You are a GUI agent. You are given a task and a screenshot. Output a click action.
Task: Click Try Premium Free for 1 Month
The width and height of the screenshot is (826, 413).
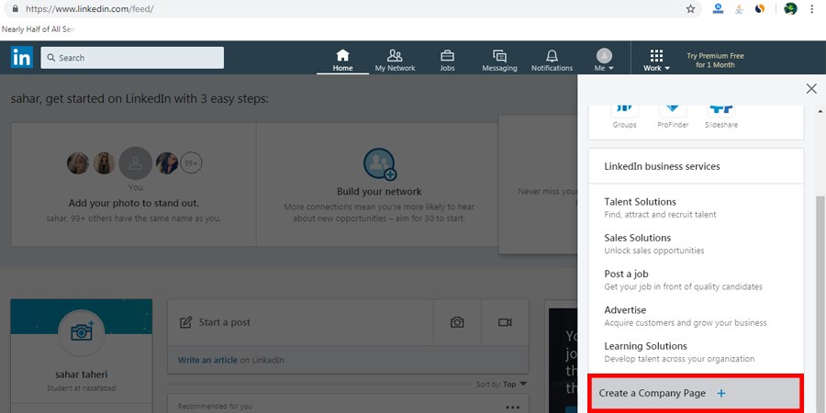(715, 60)
